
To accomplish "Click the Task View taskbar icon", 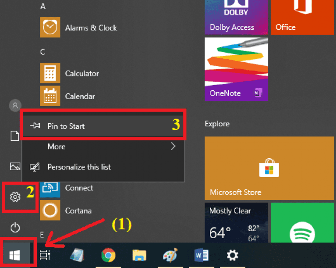I will click(45, 255).
